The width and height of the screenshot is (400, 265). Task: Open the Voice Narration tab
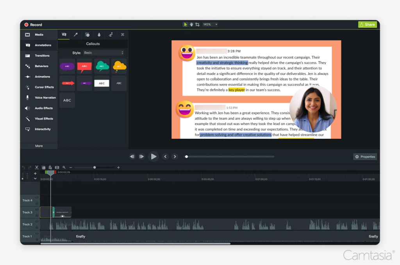point(39,98)
